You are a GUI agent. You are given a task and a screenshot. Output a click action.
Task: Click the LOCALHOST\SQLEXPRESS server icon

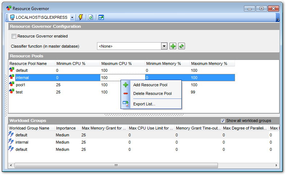12,17
